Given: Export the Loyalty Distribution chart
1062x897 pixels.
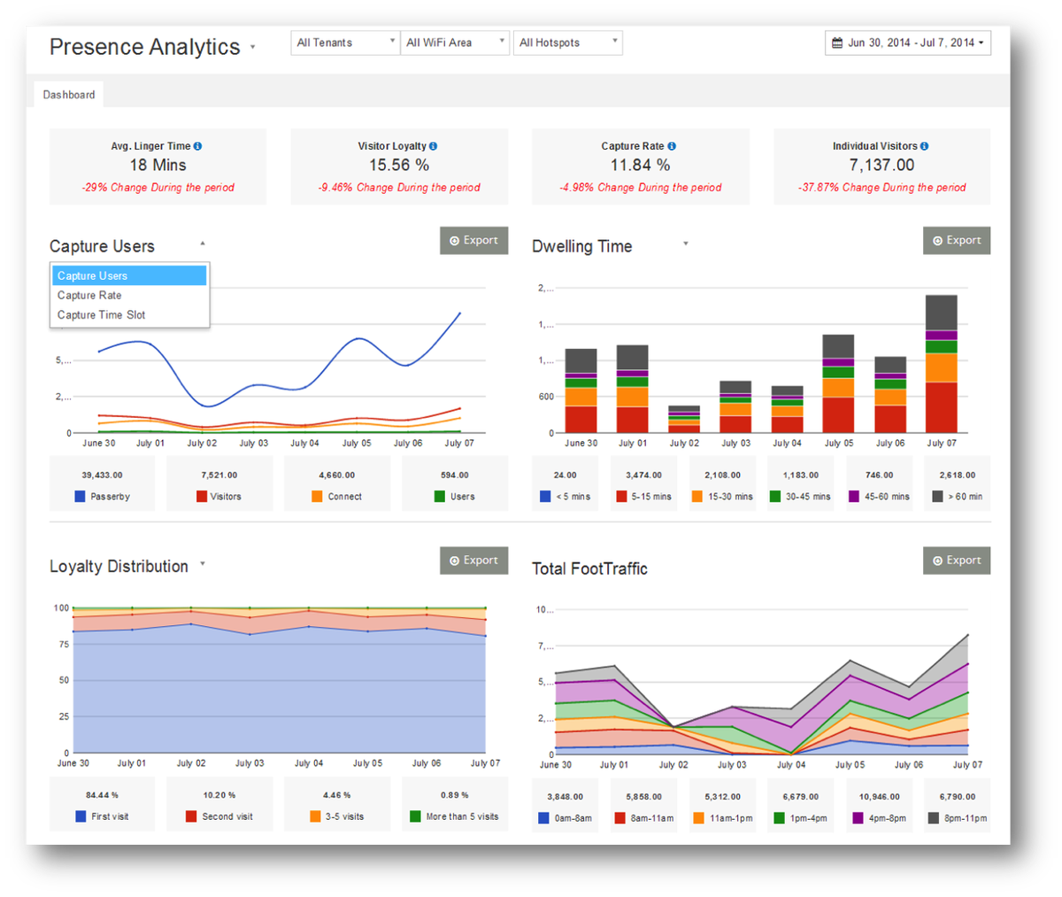Looking at the screenshot, I should [473, 560].
